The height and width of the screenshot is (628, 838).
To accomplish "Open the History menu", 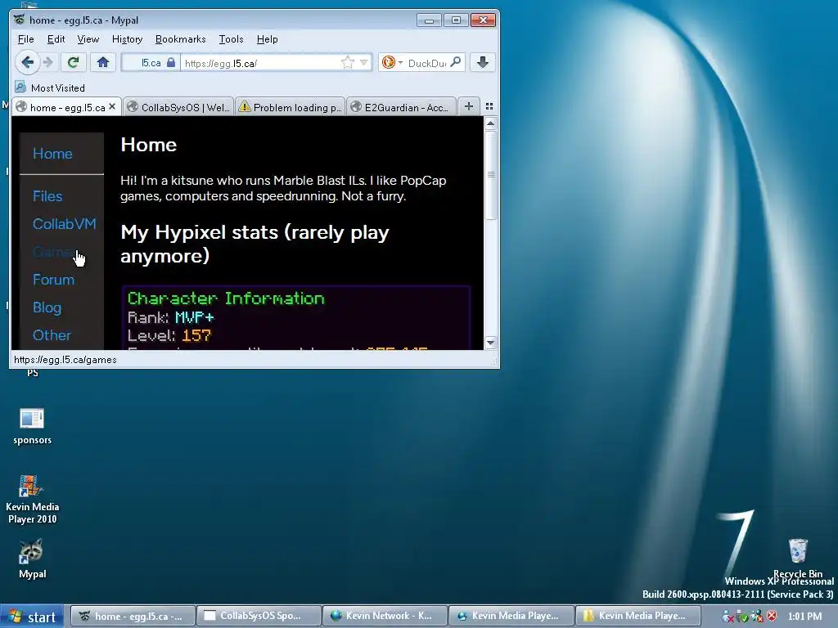I will pyautogui.click(x=127, y=39).
